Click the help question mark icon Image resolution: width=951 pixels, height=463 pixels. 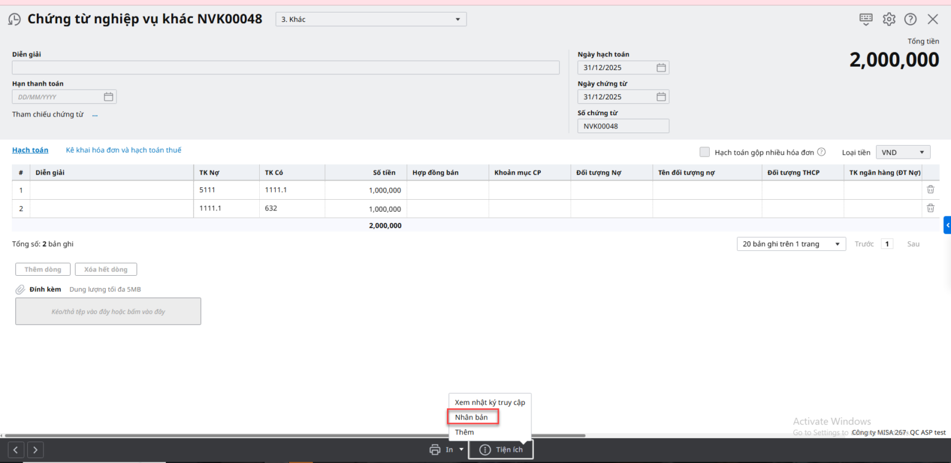pyautogui.click(x=910, y=19)
